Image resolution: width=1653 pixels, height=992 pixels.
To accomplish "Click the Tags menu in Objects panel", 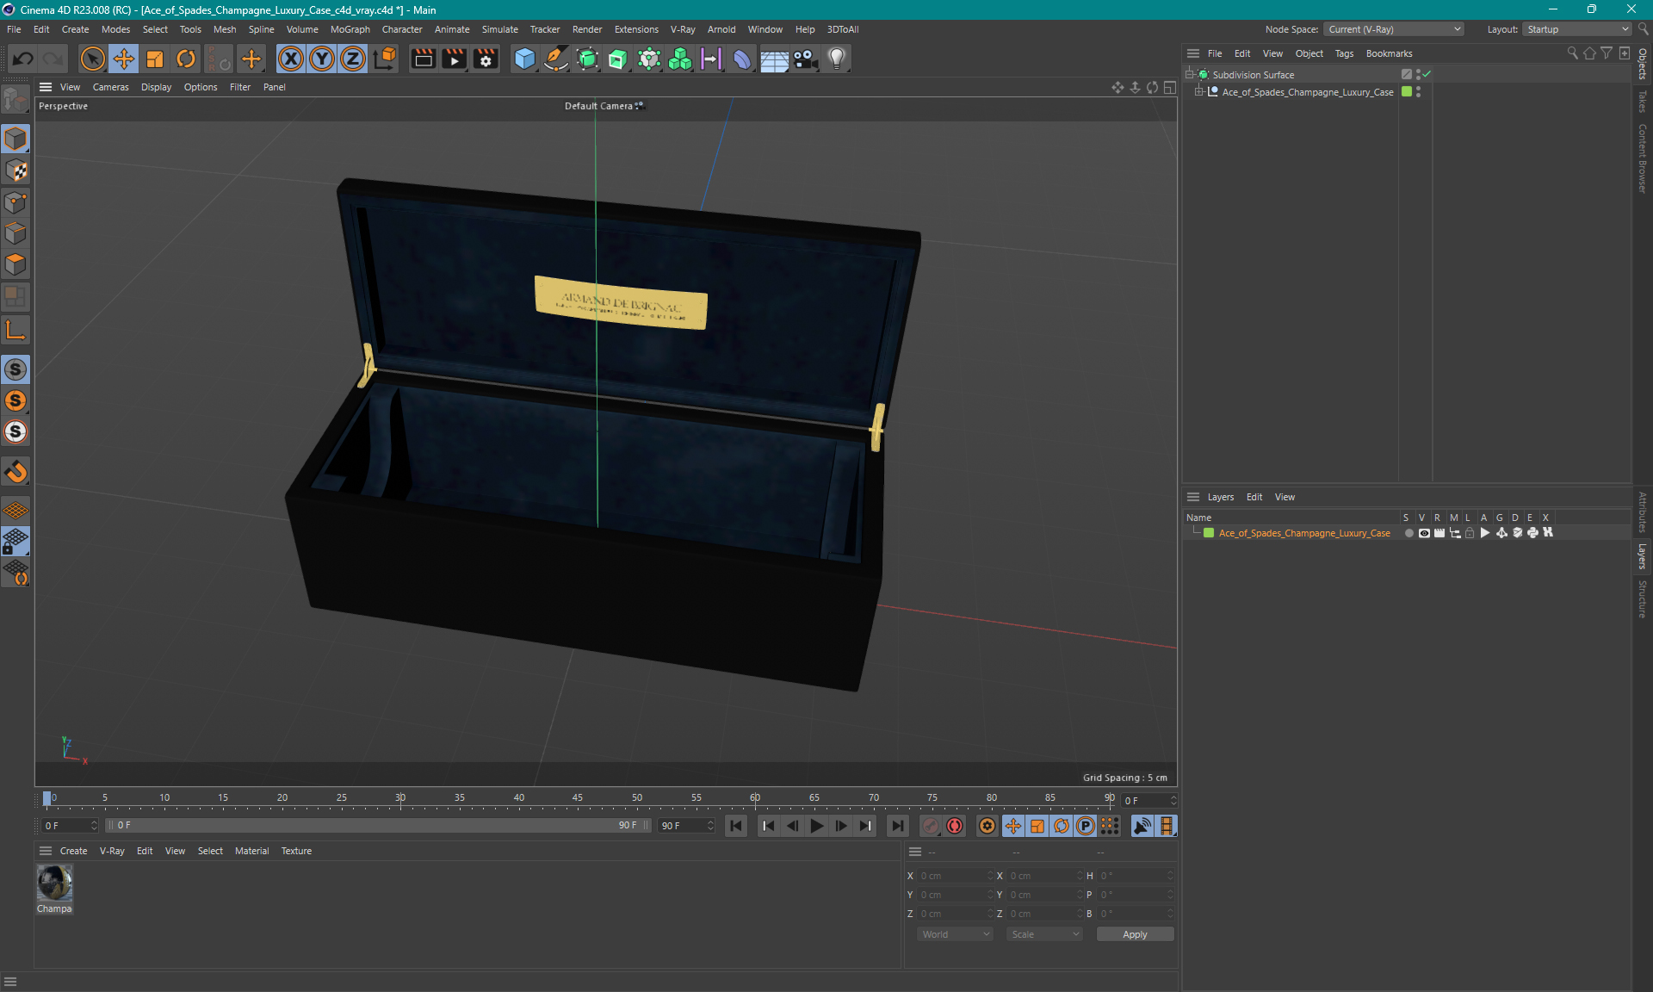I will 1344,53.
